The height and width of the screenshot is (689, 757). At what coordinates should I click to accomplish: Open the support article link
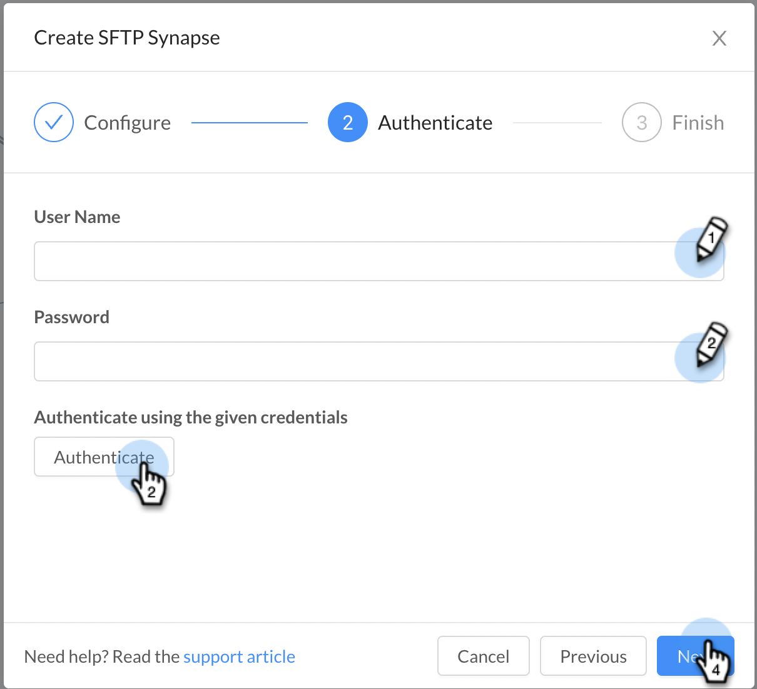239,656
